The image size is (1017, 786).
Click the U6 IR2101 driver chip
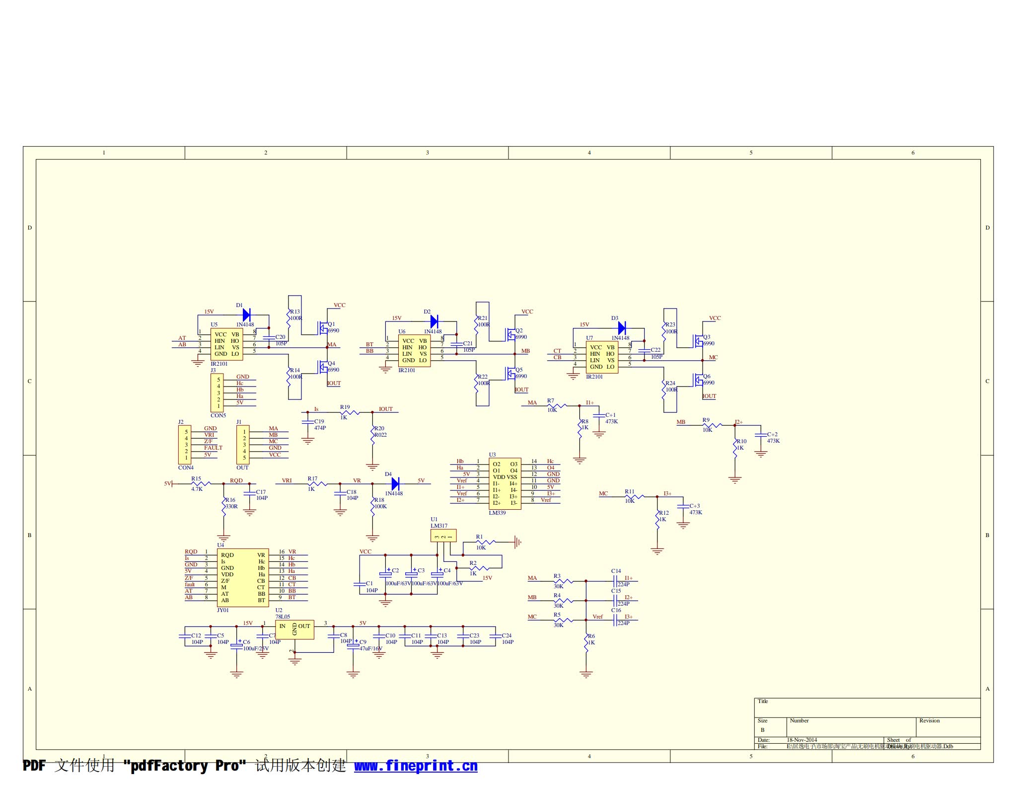[414, 350]
